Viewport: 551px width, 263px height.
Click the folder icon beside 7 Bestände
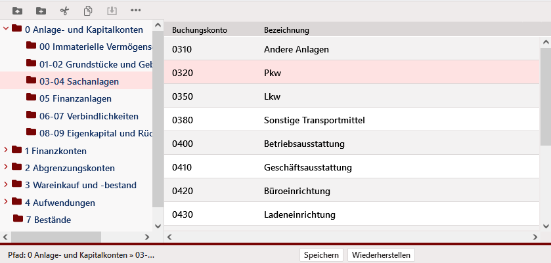[x=18, y=218]
